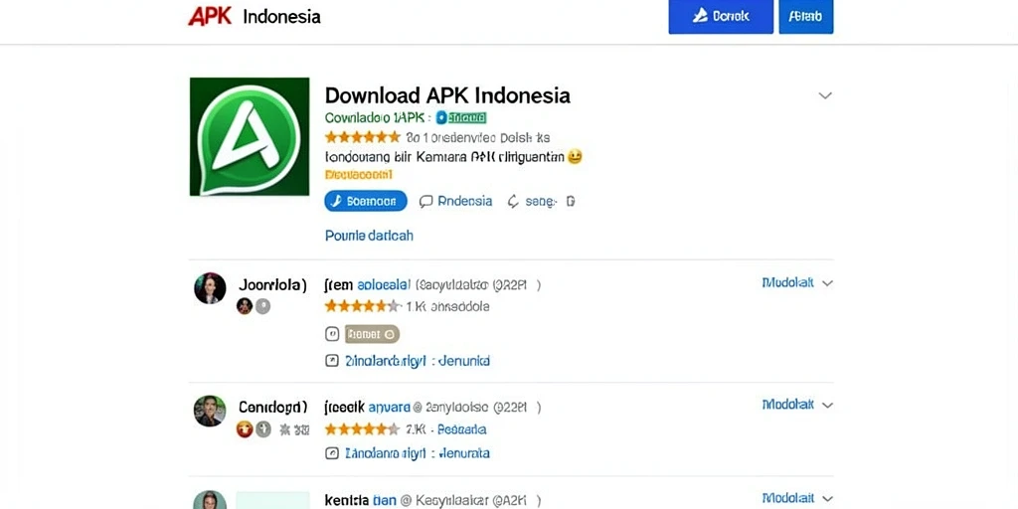Click the small icon after seng
Viewport: 1018px width, 509px height.
570,201
